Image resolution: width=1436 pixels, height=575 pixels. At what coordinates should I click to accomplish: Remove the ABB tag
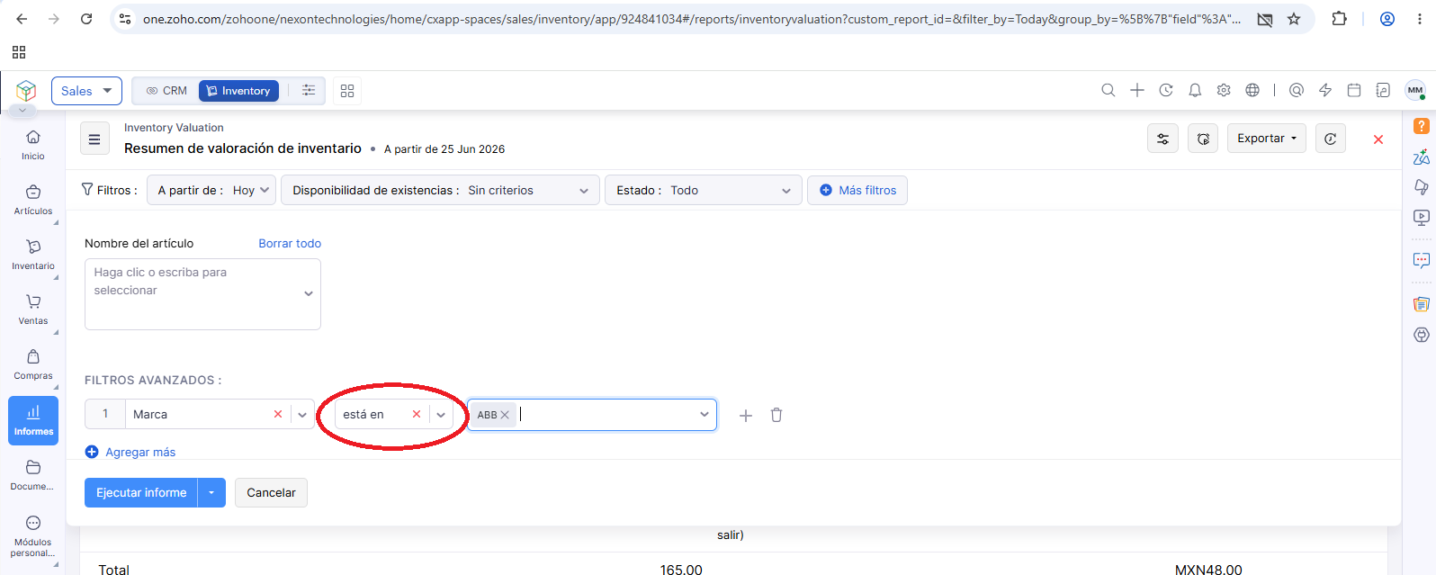coord(506,415)
